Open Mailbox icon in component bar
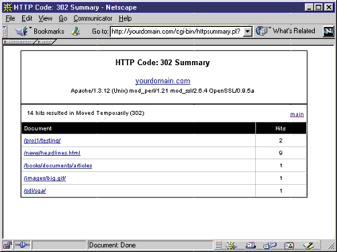The width and height of the screenshot is (337, 252). click(250, 245)
